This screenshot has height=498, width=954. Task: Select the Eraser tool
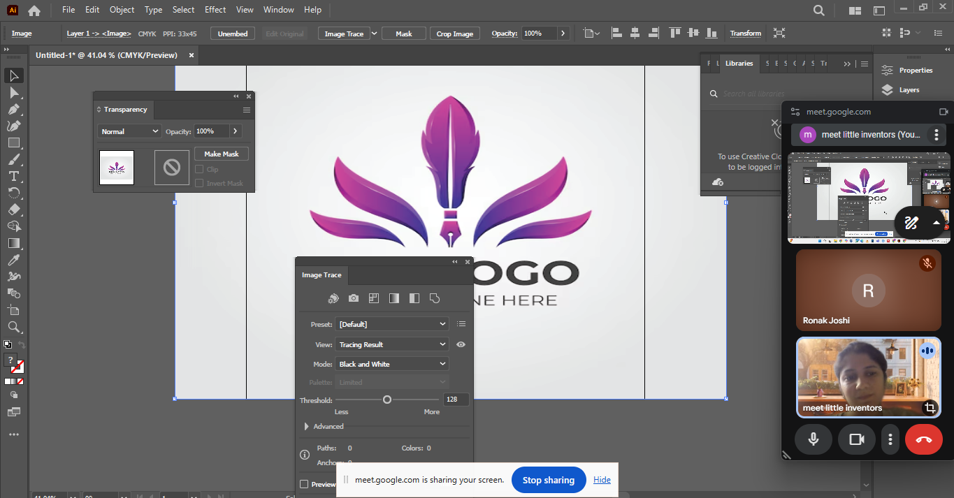14,210
